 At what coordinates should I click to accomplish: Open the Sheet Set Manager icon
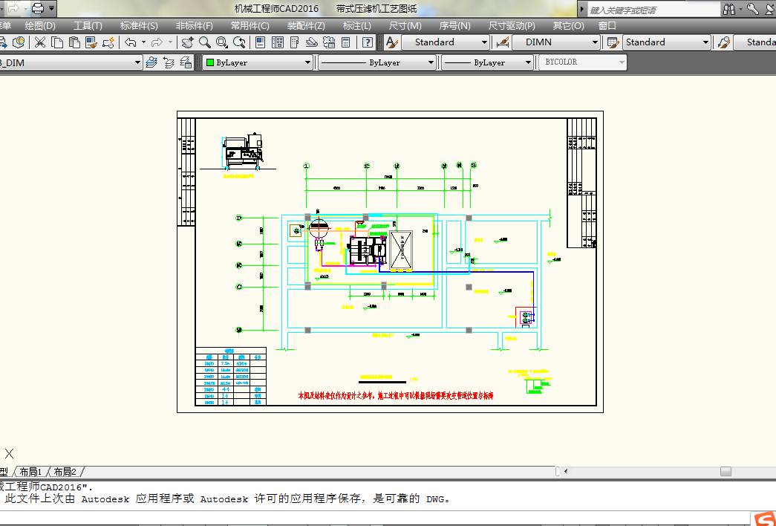[311, 42]
